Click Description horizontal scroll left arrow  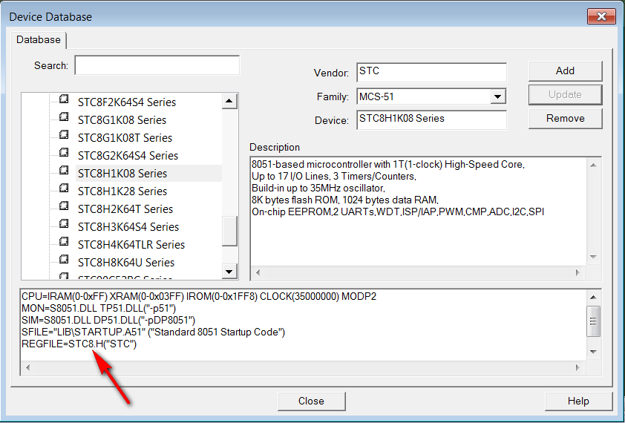click(x=258, y=272)
